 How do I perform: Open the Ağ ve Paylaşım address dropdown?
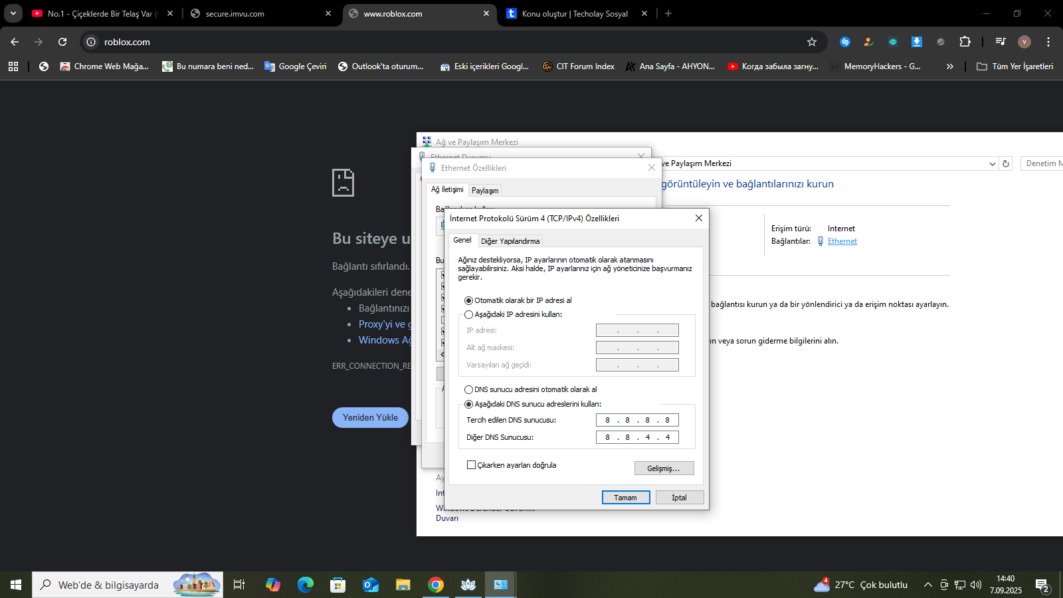tap(992, 164)
